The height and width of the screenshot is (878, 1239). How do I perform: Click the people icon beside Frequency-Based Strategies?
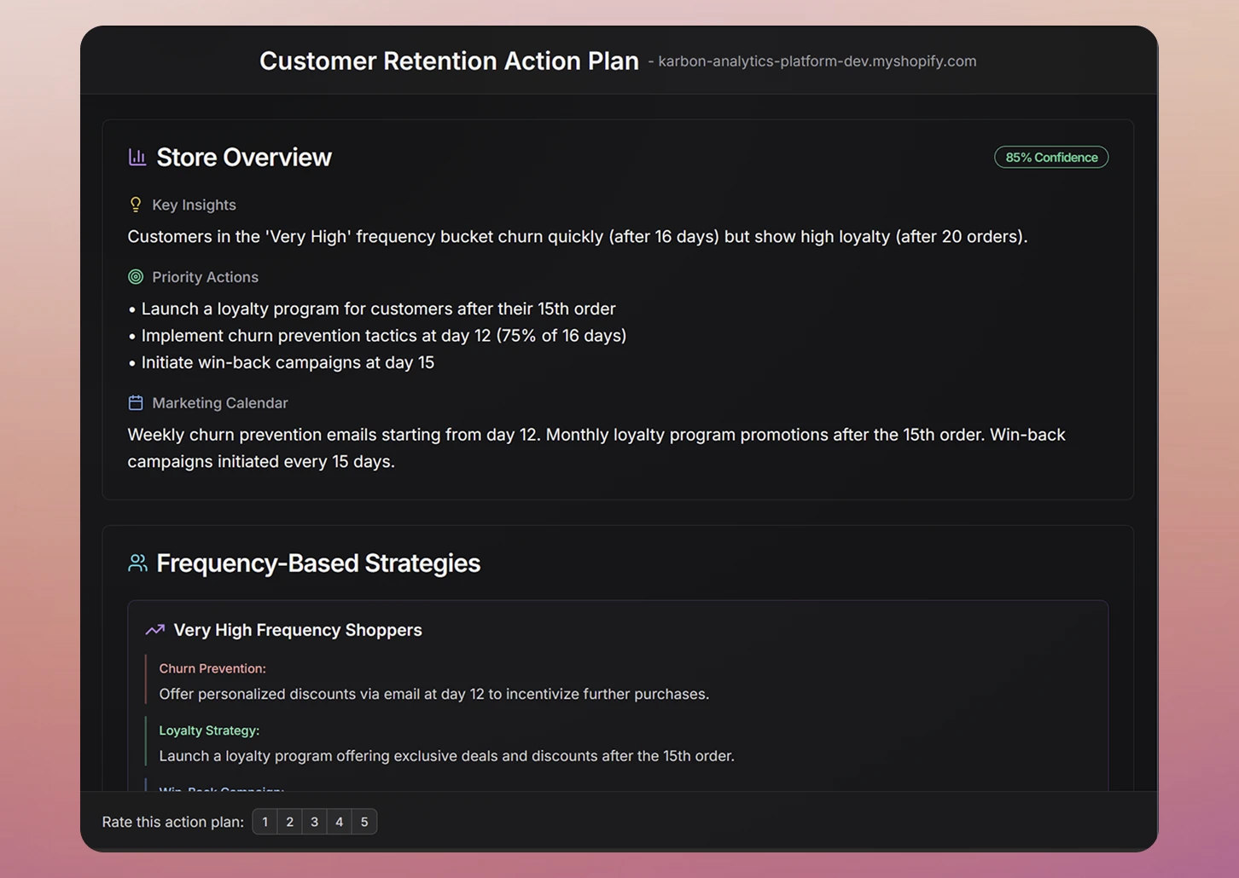(137, 563)
